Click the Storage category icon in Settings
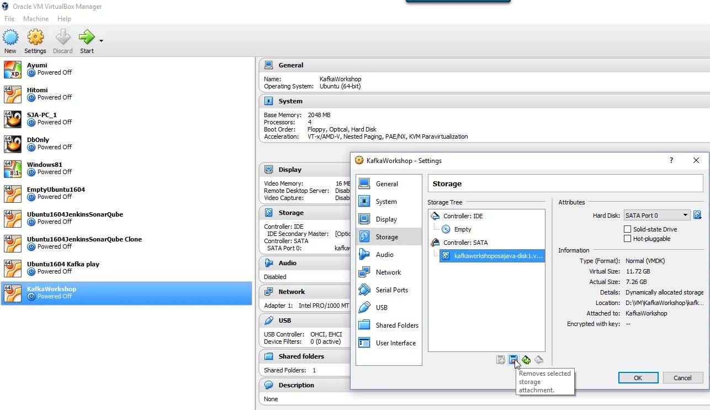 coord(364,236)
